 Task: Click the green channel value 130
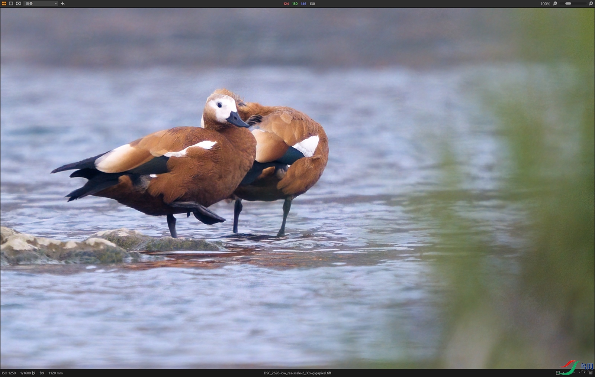[x=295, y=4]
